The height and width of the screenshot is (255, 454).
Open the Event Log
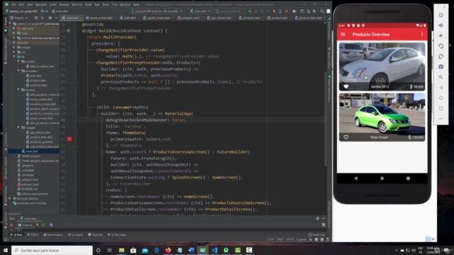coord(316,234)
